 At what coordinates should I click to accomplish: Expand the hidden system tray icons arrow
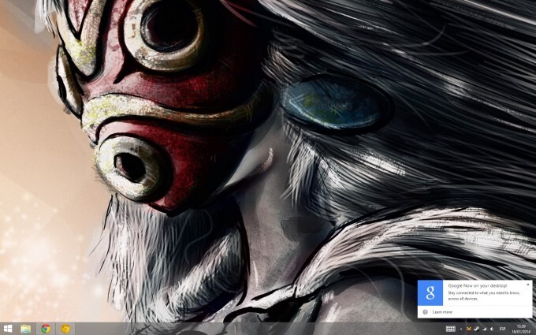pyautogui.click(x=461, y=328)
